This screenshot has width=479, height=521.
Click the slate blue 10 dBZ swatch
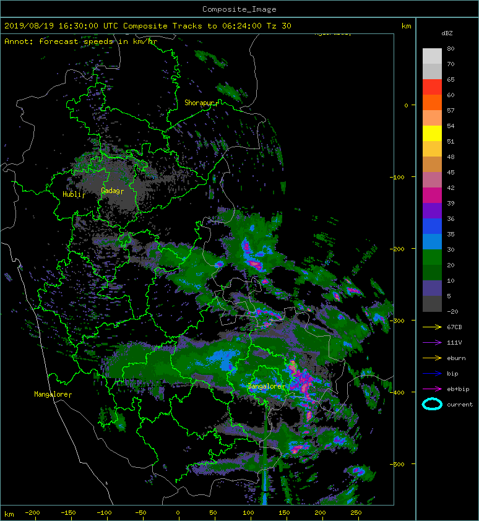click(x=432, y=288)
